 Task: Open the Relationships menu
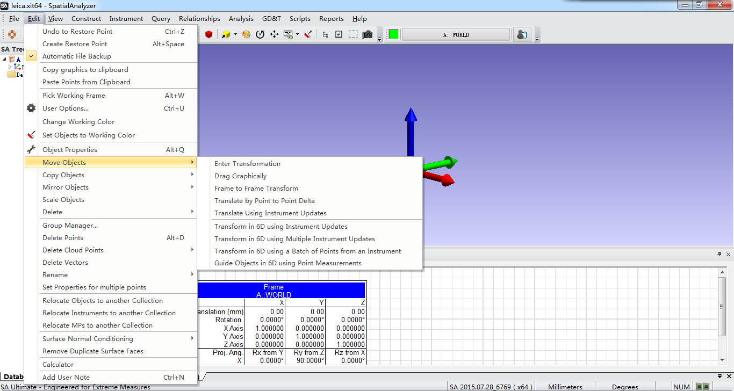click(200, 18)
